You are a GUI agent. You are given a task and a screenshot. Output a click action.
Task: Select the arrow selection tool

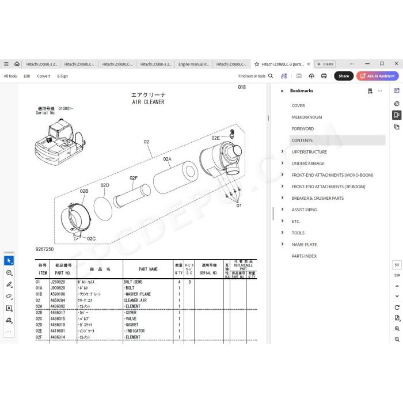(9, 261)
